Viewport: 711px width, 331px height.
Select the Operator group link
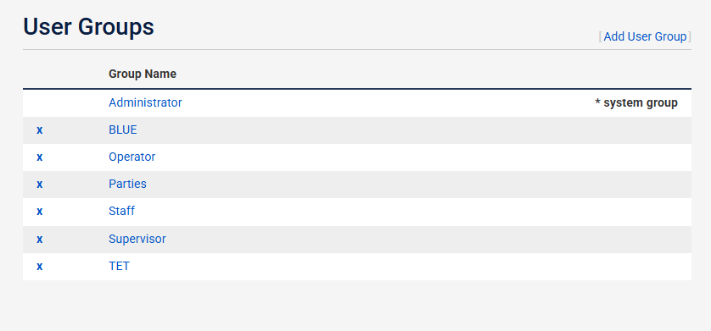point(132,157)
